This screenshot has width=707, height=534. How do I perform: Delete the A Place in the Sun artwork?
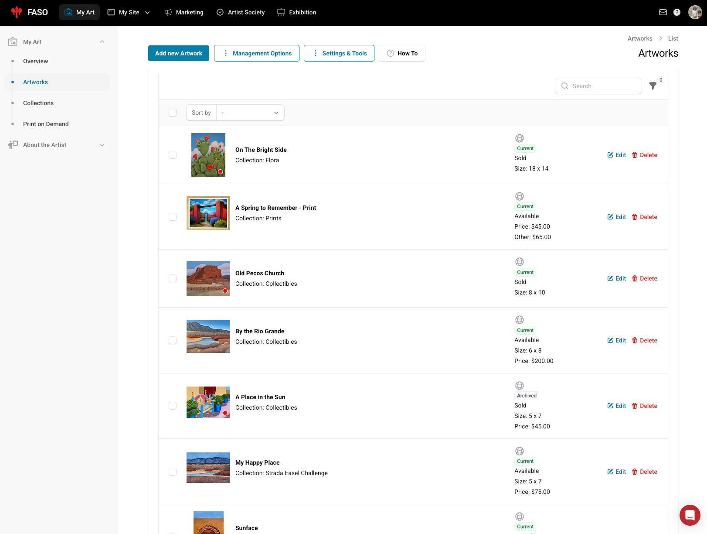coord(645,406)
